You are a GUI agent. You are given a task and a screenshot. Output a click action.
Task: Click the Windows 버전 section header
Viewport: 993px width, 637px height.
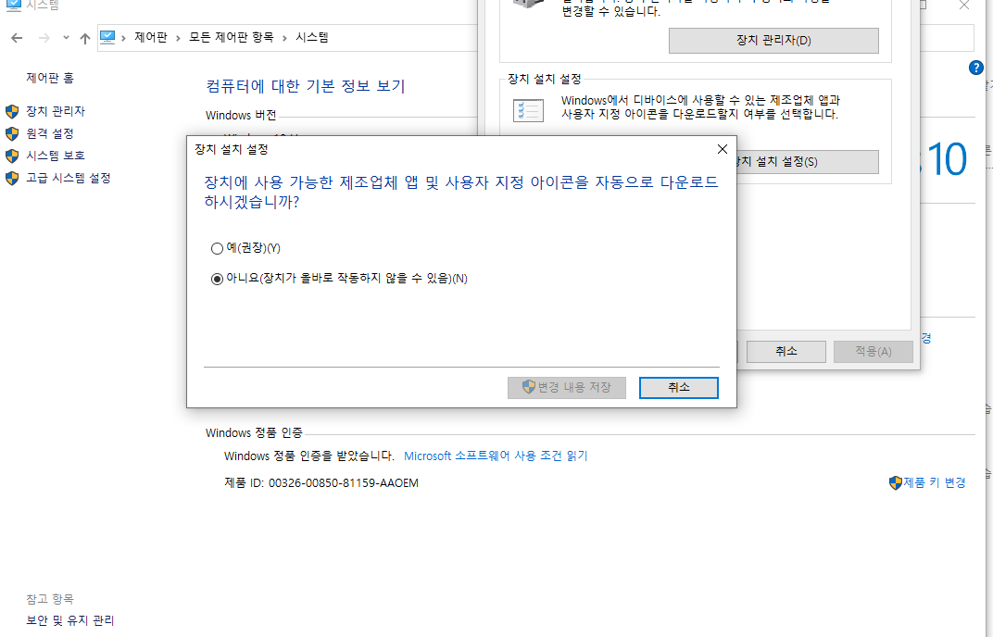[x=241, y=115]
